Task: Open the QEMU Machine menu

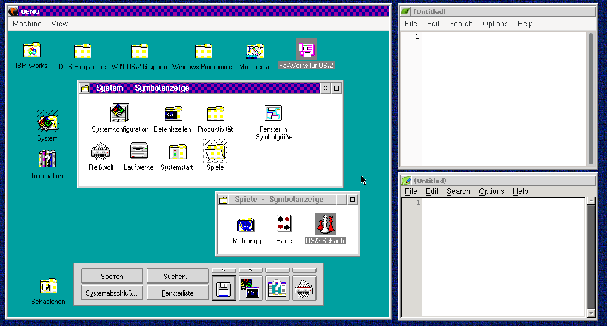Action: [x=27, y=24]
